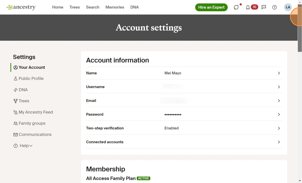Click the DNA helix icon in sidebar
The image size is (302, 183).
(x=16, y=90)
